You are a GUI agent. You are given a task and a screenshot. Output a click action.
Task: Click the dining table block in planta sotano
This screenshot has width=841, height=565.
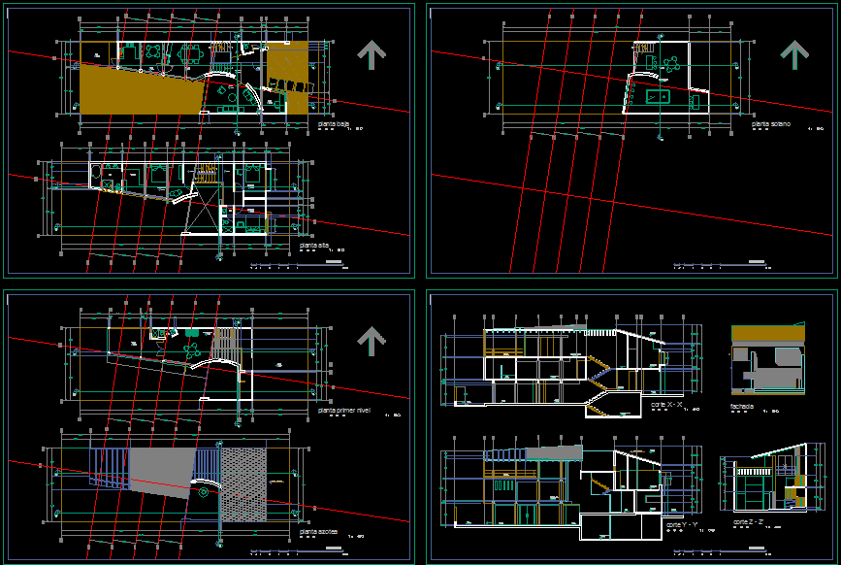coord(671,64)
